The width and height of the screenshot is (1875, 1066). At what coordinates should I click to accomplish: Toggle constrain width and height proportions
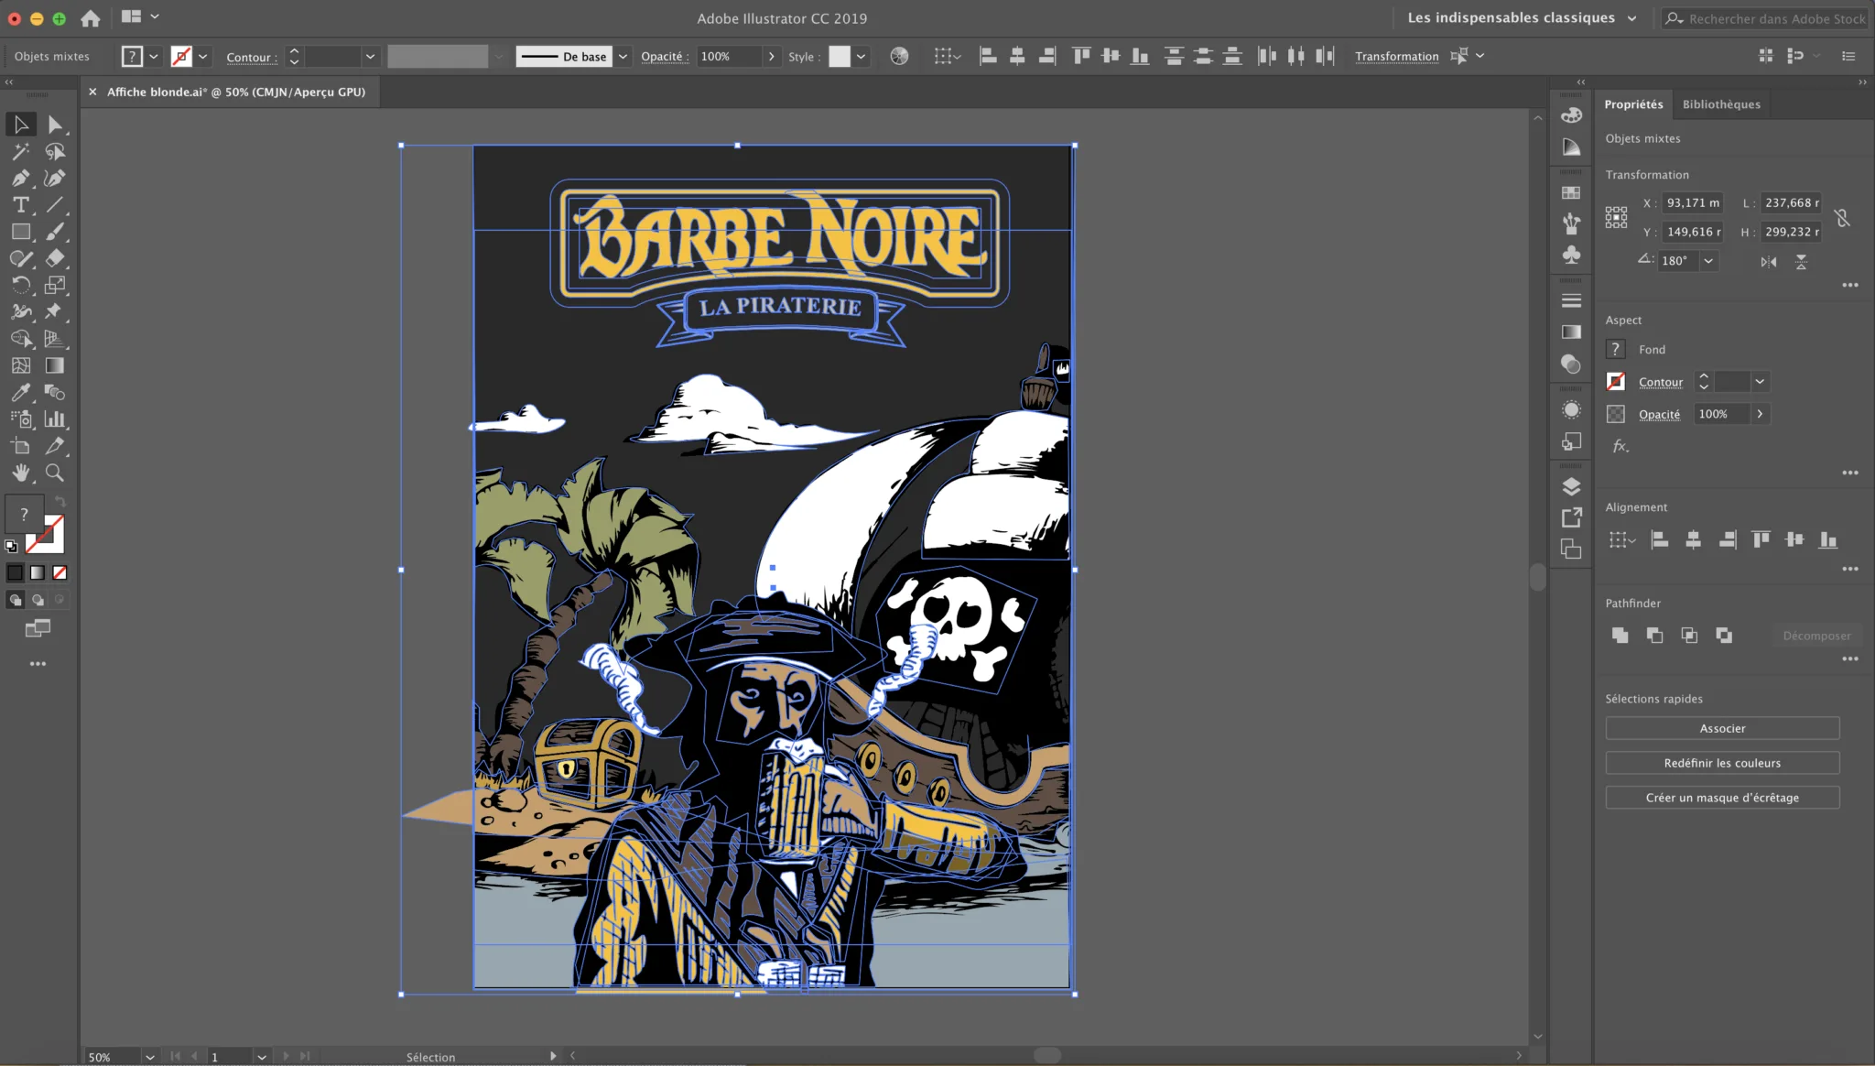pos(1842,218)
